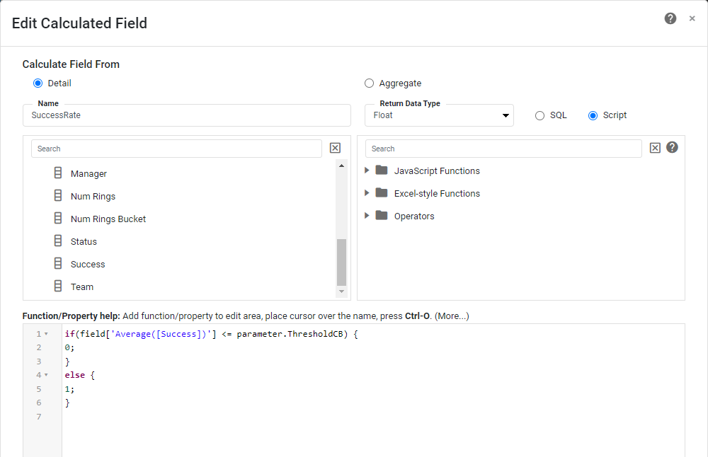The height and width of the screenshot is (457, 708).
Task: Open the dialog help icon in header
Action: (670, 18)
